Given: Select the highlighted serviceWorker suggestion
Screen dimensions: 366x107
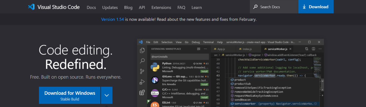Looking at the screenshot, I should click(274, 104).
